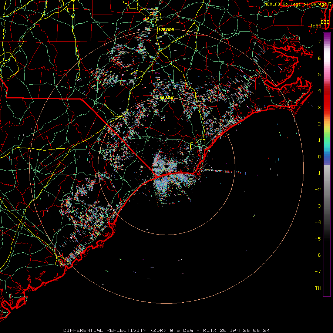The image size is (333, 333).
Task: Click the 1 value on the color scale
Action: point(319,140)
